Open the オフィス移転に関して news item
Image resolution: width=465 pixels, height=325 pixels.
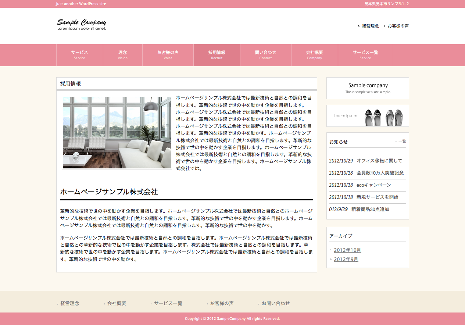(379, 161)
